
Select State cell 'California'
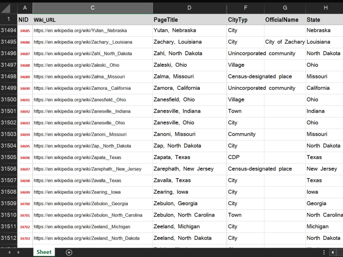324,88
